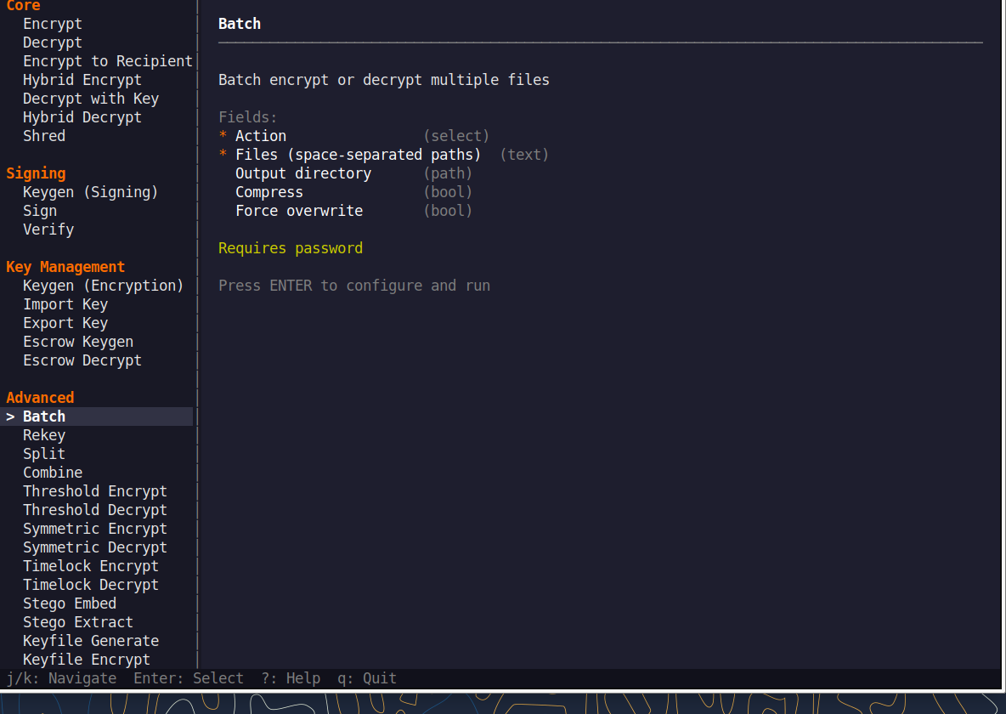The width and height of the screenshot is (1006, 714).
Task: Select Encrypt in the Core section
Action: tap(53, 24)
